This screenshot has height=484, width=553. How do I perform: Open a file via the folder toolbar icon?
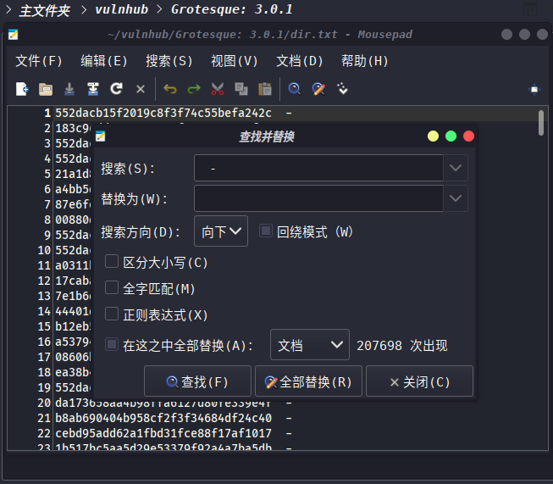tap(46, 89)
